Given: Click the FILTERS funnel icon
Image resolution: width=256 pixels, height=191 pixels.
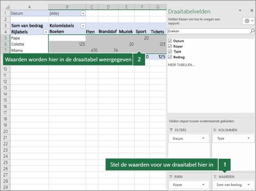Looking at the screenshot, I should click(171, 130).
